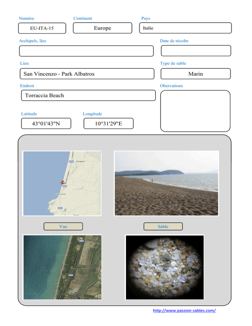The width and height of the screenshot is (252, 326).
Task: Click the Endroit field Torraccia Beach
Action: pos(88,95)
